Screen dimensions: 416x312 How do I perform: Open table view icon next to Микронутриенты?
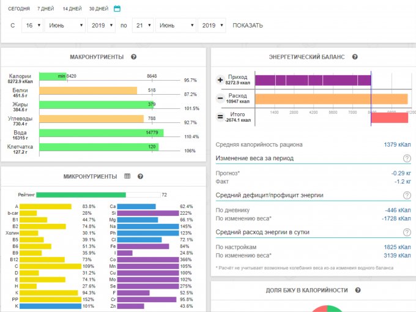(127, 176)
